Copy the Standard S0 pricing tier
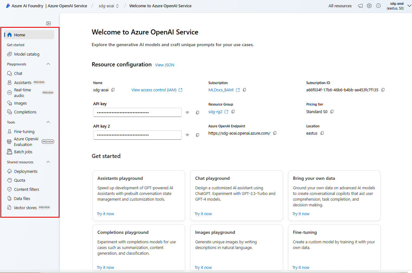412x273 pixels. (332, 112)
